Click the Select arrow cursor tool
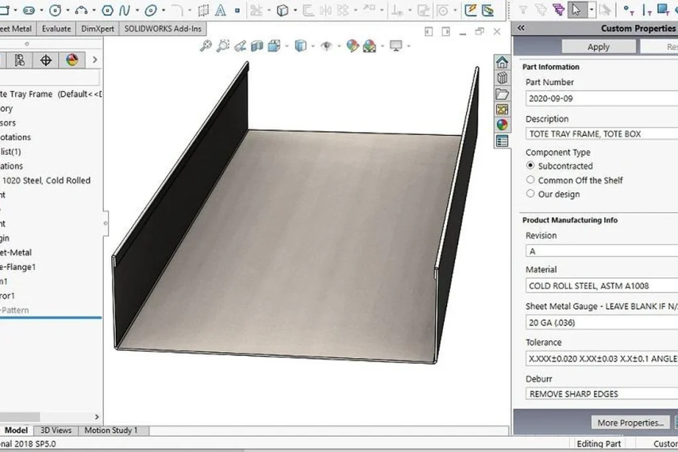 (x=577, y=9)
